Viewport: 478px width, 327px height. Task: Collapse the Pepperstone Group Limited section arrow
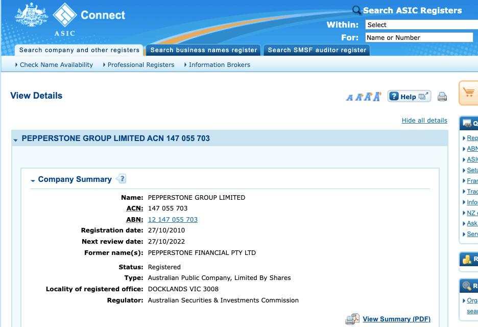point(15,140)
